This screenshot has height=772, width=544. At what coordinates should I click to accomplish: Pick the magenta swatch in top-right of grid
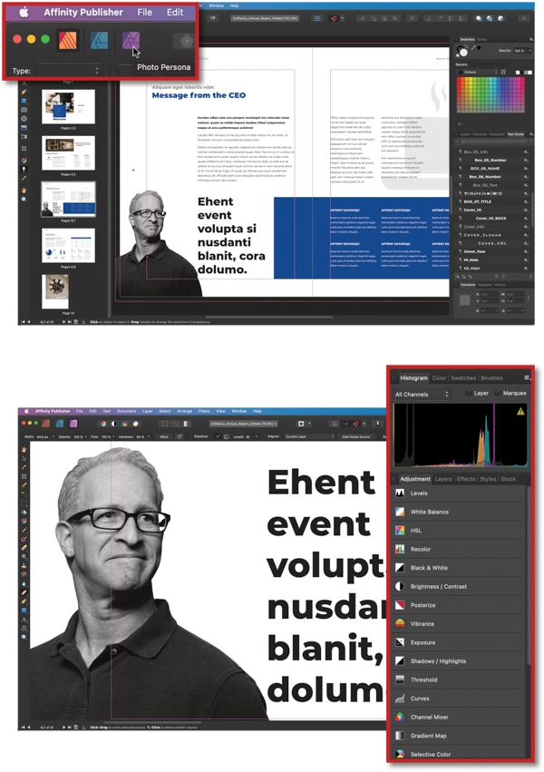tap(522, 80)
